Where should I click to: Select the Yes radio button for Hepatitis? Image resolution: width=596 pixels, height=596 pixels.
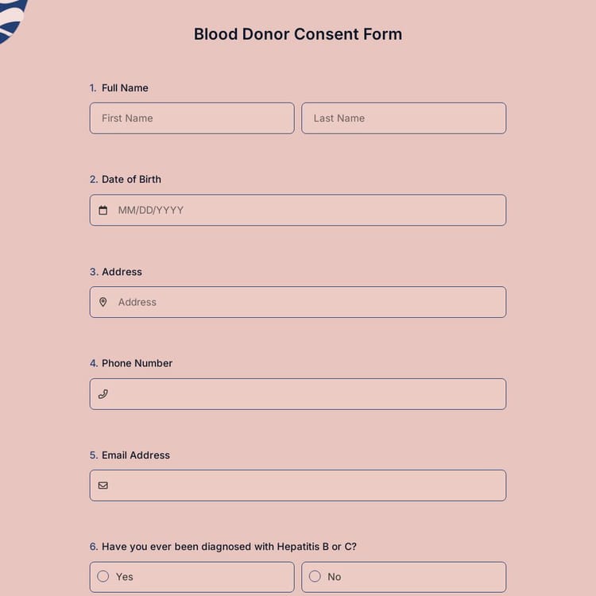click(103, 577)
